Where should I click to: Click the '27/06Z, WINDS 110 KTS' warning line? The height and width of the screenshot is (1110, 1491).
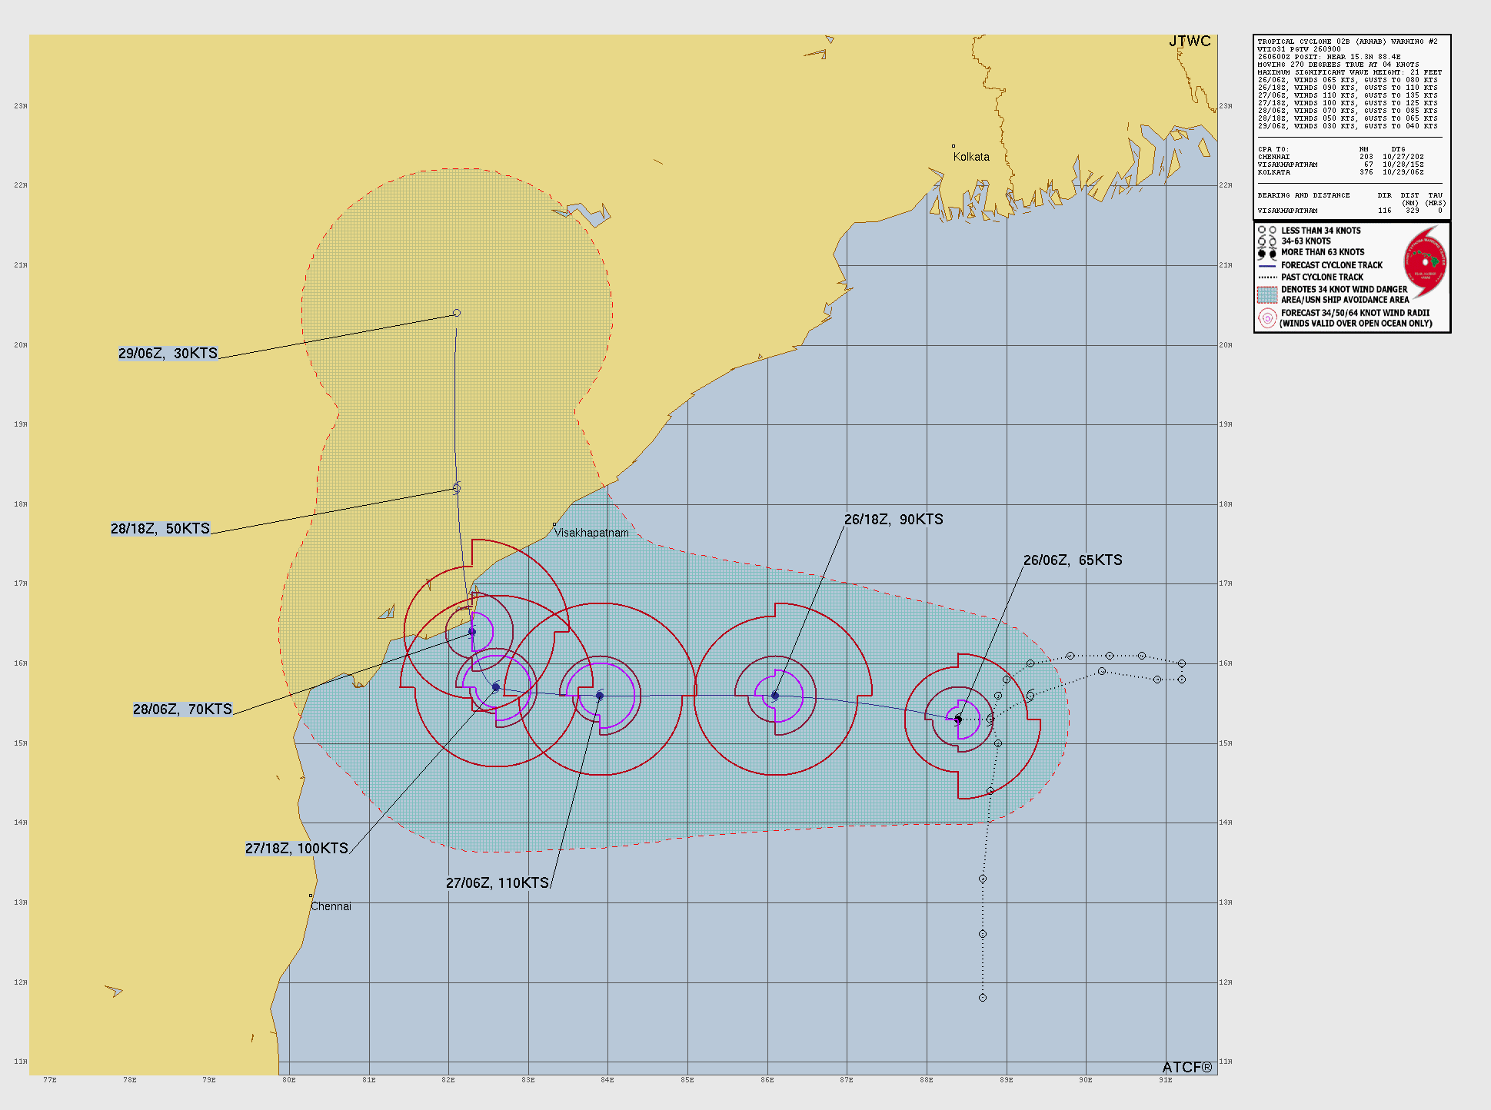[1347, 95]
